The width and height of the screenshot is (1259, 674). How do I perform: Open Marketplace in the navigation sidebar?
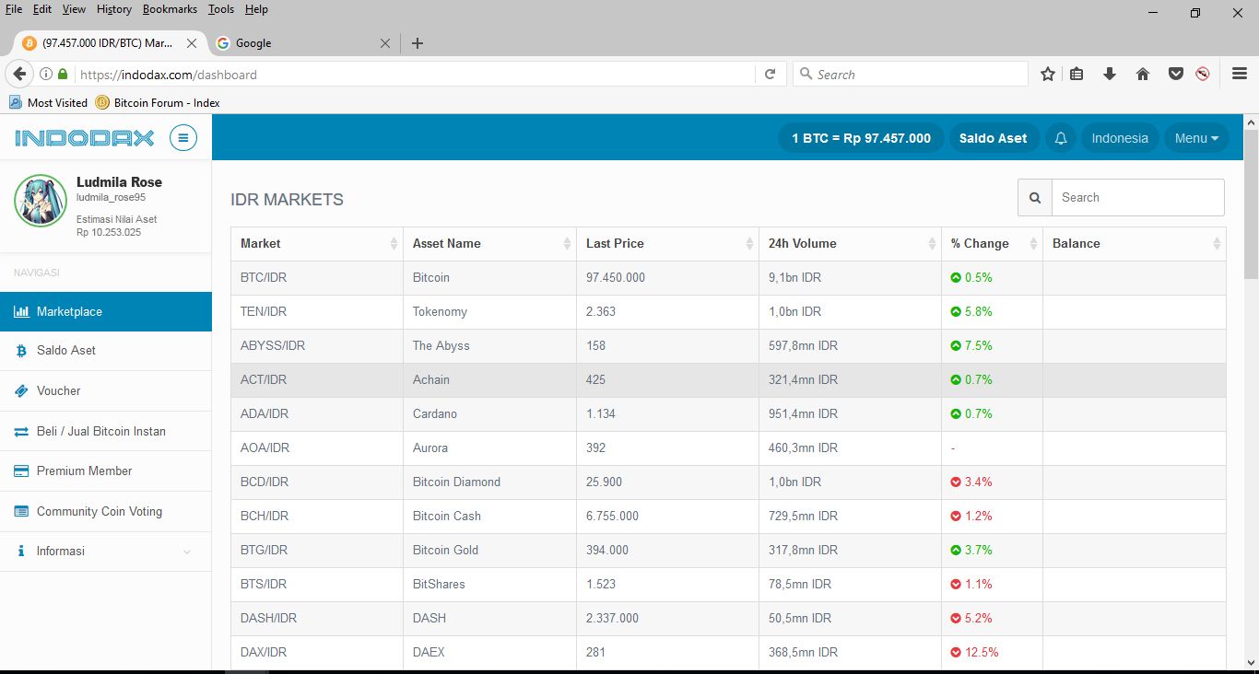coord(106,312)
